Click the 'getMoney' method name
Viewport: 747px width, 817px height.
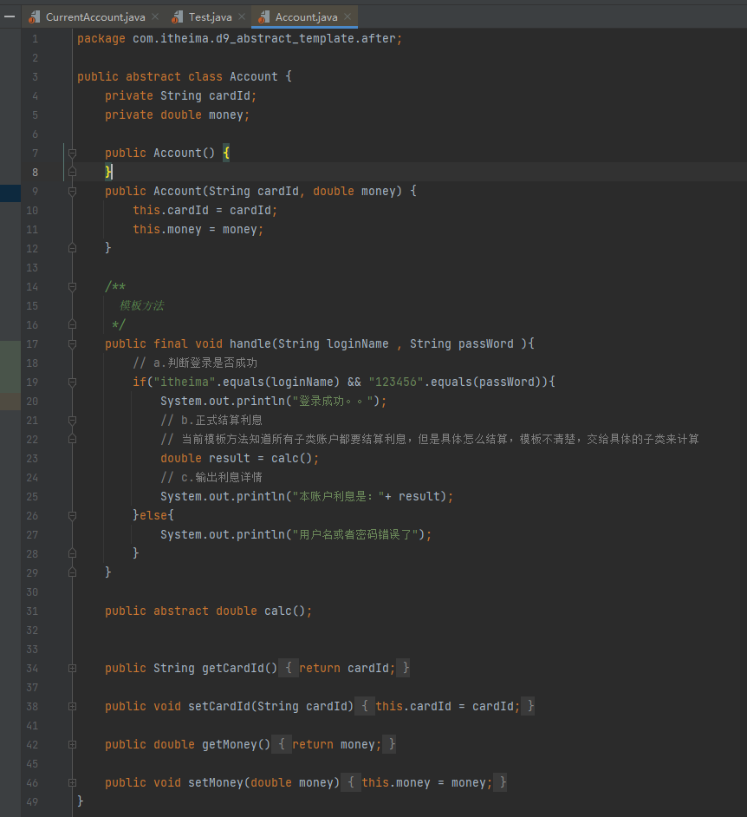[230, 744]
